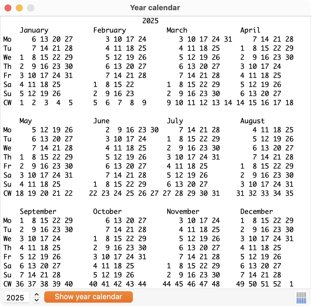Minimize the Year calendar window
Viewport: 311px width, 306px height.
[x=19, y=8]
